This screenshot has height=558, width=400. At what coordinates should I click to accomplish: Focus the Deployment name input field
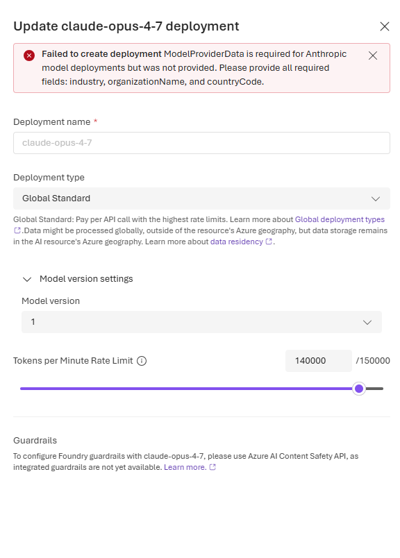coord(201,143)
